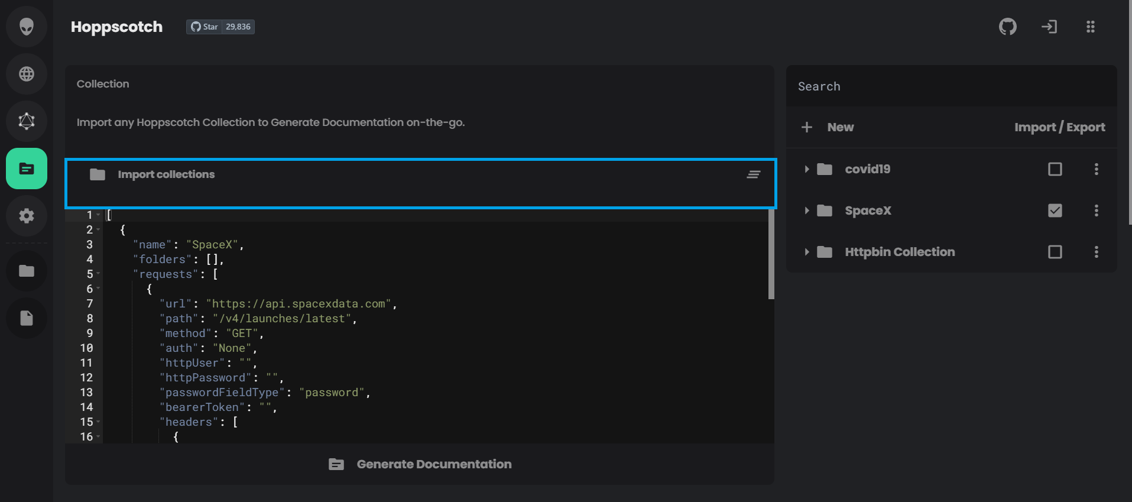Open Httpbin Collection more options menu
Viewport: 1132px width, 502px height.
(1097, 252)
